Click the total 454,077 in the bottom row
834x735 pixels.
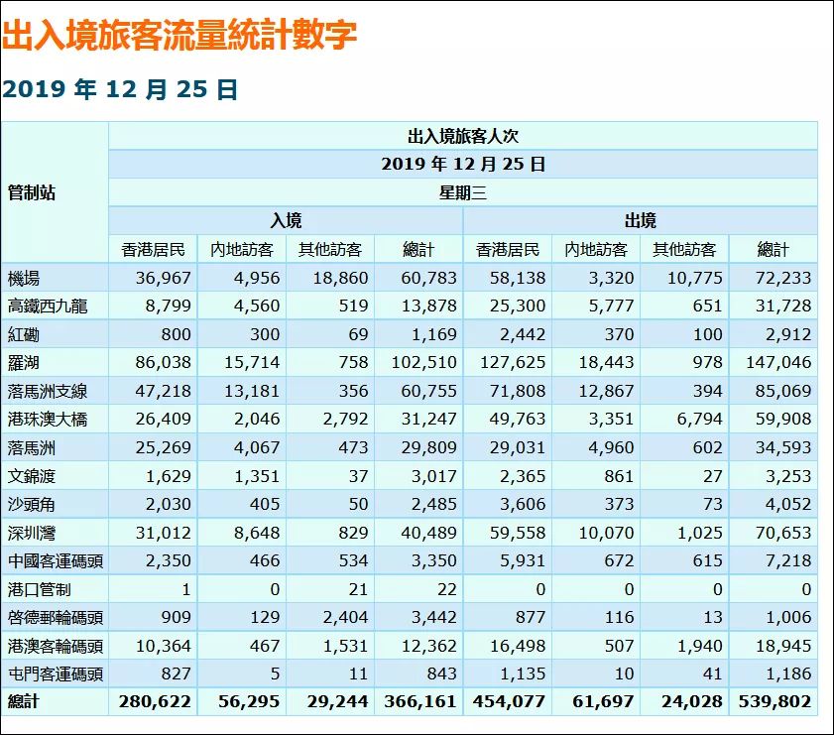pos(509,702)
